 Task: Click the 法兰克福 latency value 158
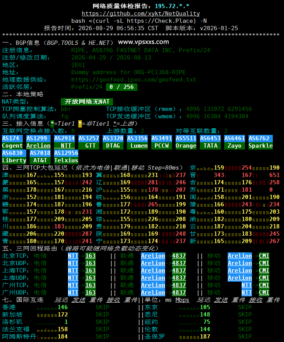coord(63,329)
